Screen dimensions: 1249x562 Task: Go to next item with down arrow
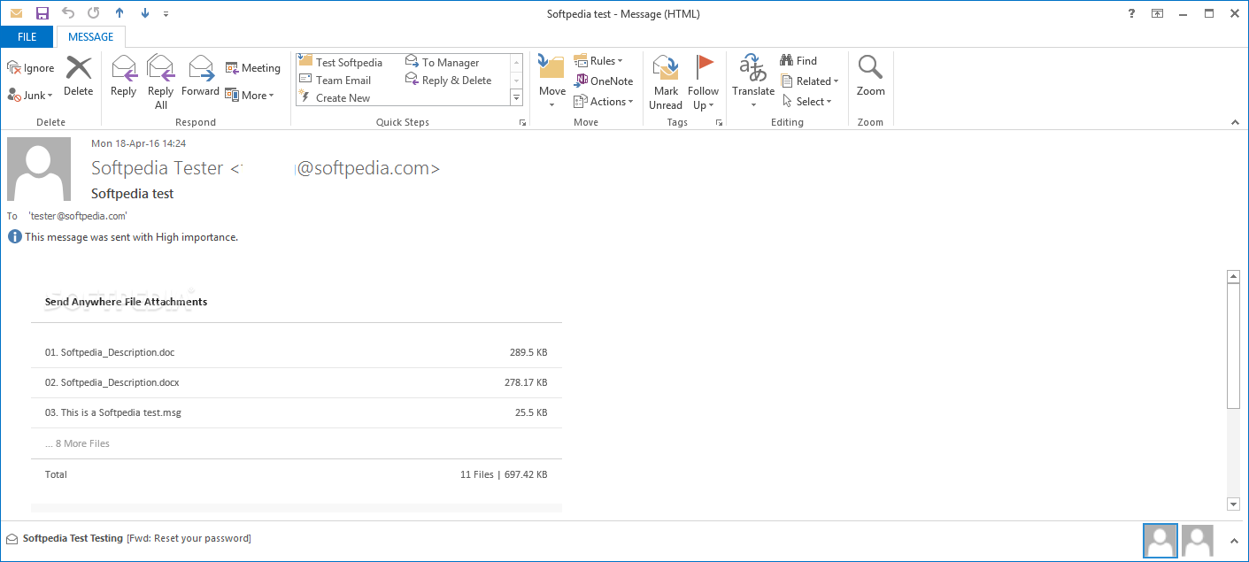145,13
